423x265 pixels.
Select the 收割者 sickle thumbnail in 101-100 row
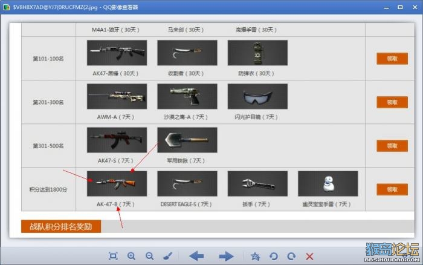(187, 53)
